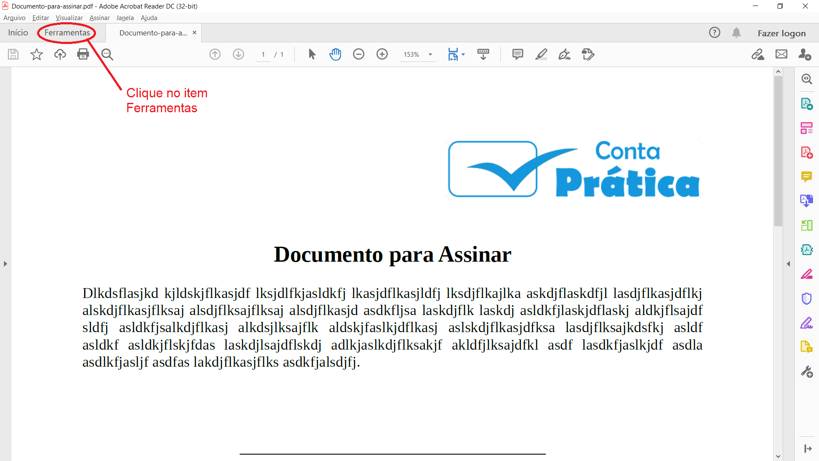Open Protect shield tool in right pane

(807, 298)
